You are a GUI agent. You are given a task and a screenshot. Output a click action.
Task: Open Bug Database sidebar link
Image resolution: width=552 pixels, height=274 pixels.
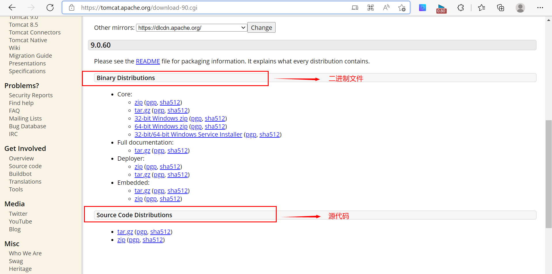27,126
